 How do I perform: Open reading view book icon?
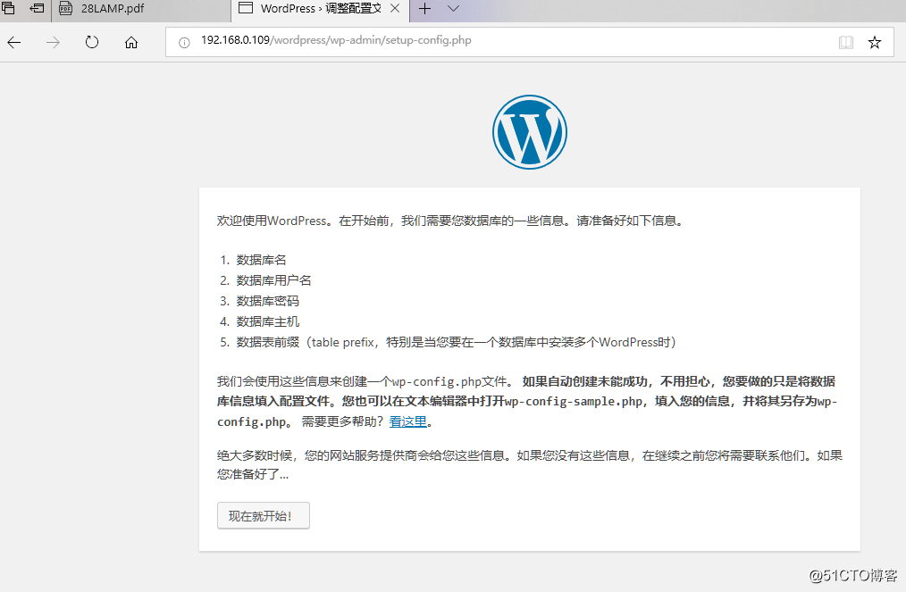tap(846, 42)
